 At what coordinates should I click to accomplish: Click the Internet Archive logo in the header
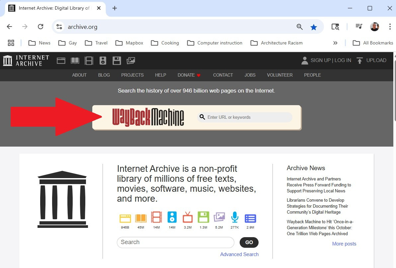pos(26,61)
